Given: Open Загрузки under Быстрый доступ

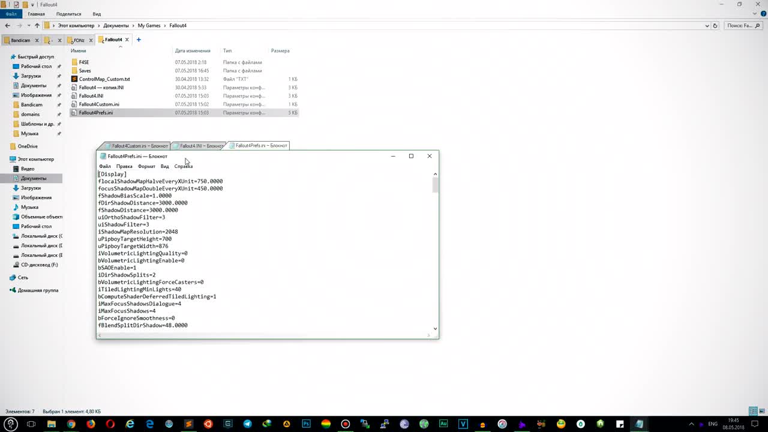Looking at the screenshot, I should pos(31,76).
